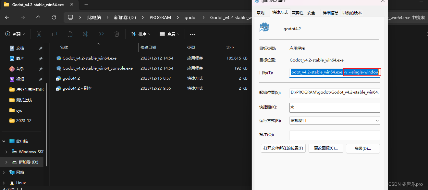Expand the Windows-SSD tree node
Screen dimensions: 428x190
point(7,152)
